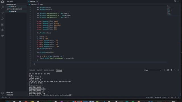Click the fmt.Println(slice2[3]) code line
Viewport: 182px width, 102px height.
pos(45,52)
